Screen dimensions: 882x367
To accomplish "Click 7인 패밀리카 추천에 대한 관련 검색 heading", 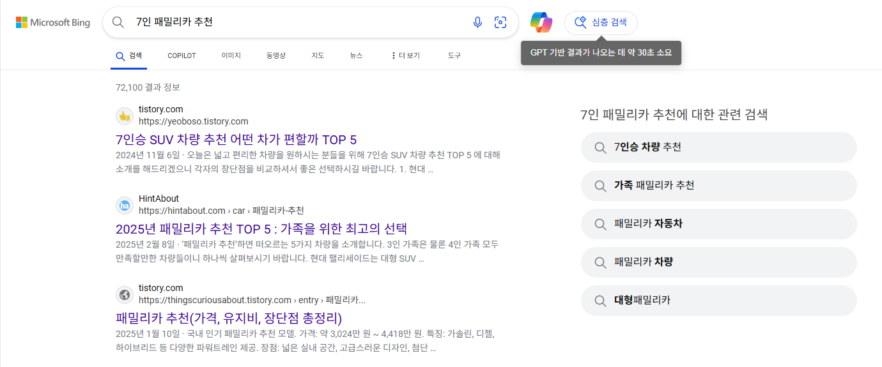I will pyautogui.click(x=674, y=115).
